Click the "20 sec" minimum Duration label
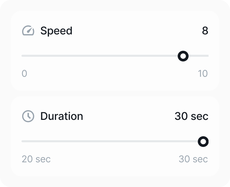 pyautogui.click(x=36, y=159)
